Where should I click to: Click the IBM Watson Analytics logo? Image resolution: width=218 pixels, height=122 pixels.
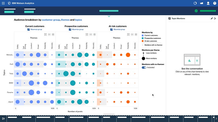click(x=9, y=3)
